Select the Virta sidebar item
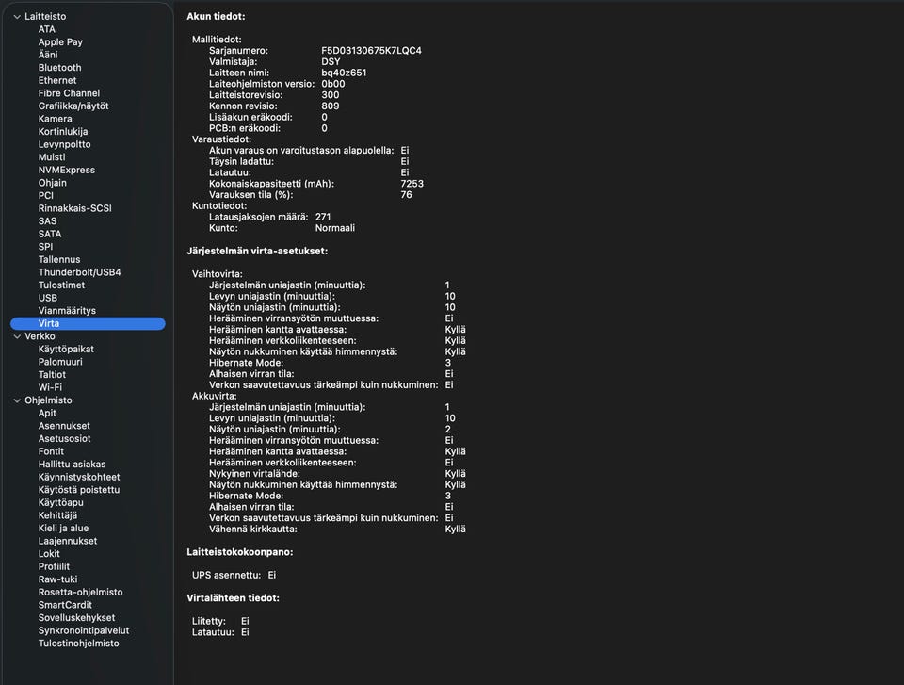This screenshot has height=685, width=904. (x=49, y=323)
